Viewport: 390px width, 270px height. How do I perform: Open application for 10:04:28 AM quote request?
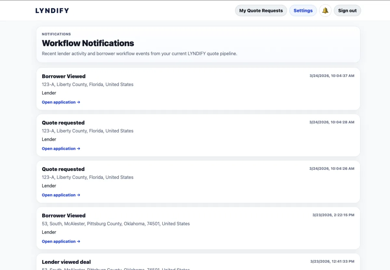click(x=61, y=149)
